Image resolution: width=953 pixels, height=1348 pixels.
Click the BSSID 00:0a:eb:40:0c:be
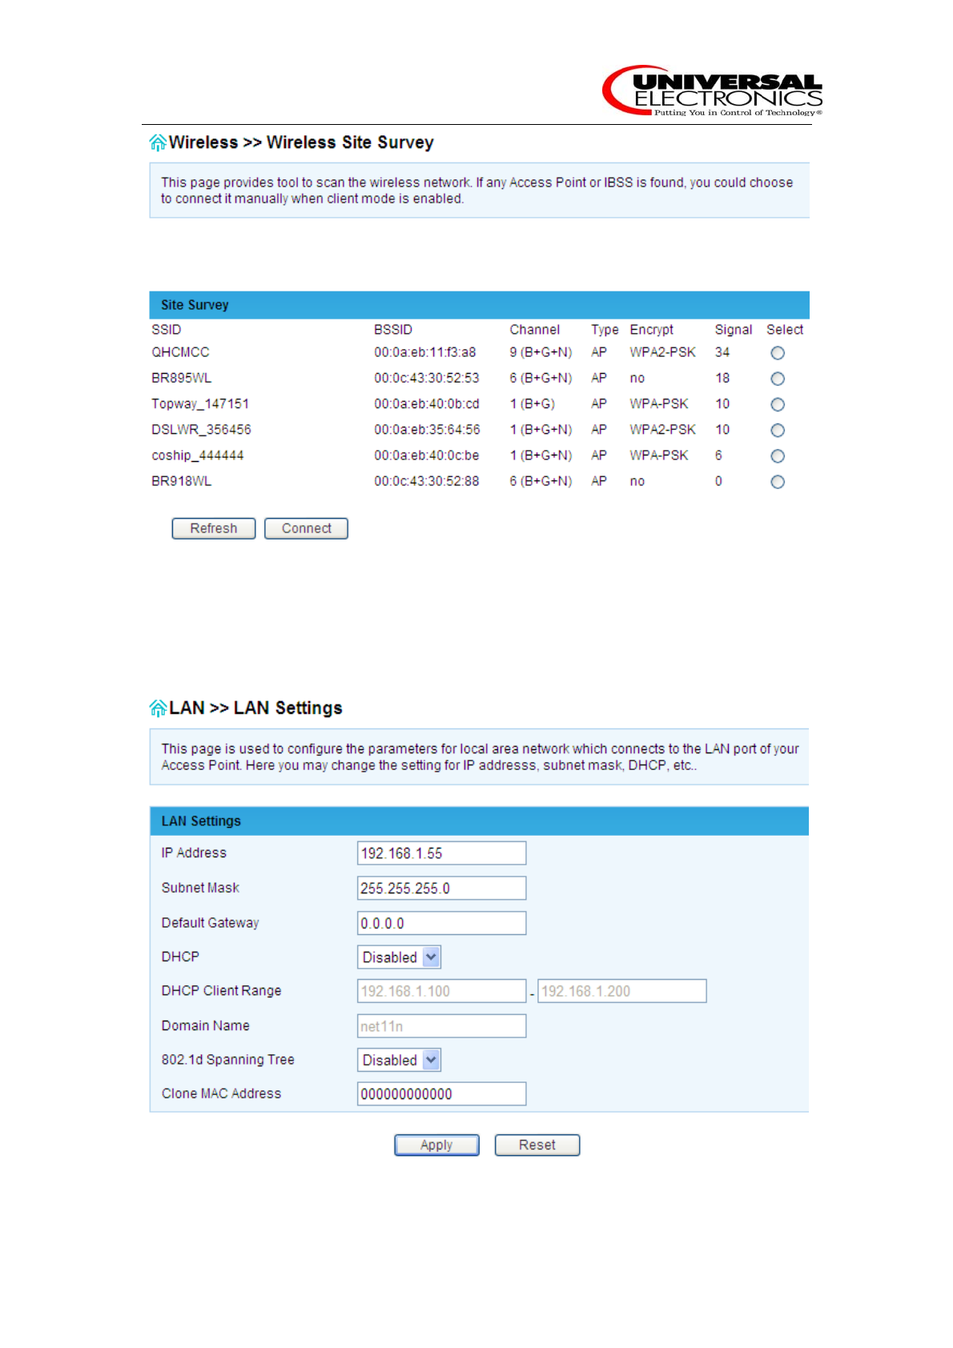[x=427, y=455]
